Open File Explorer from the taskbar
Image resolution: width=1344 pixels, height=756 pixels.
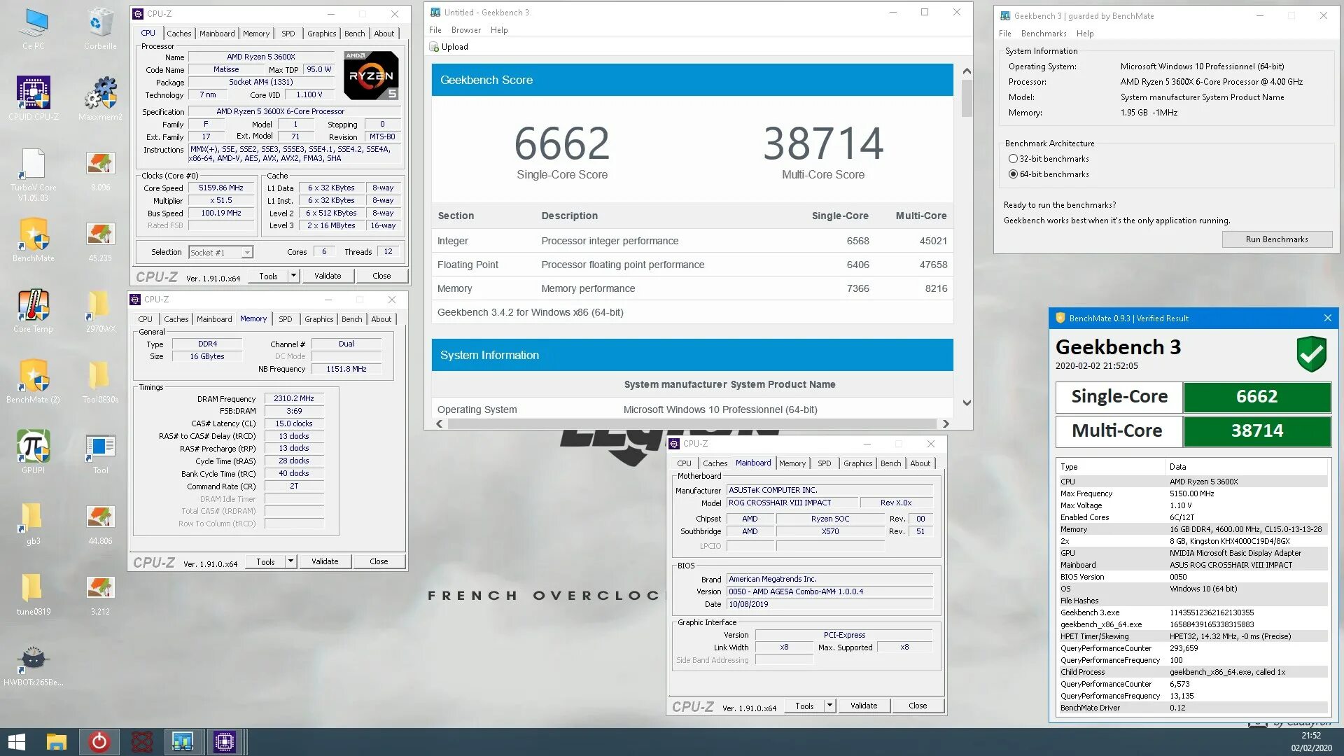[56, 741]
